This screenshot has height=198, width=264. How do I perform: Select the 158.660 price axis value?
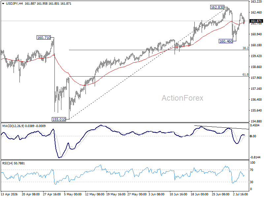[x=256, y=67]
